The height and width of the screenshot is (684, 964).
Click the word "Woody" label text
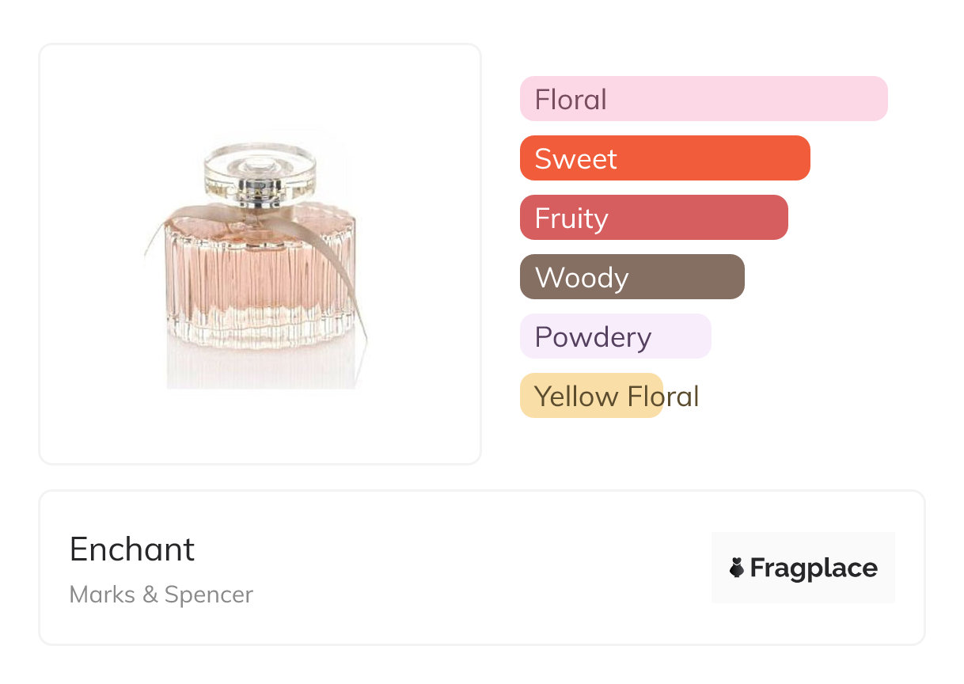point(582,278)
